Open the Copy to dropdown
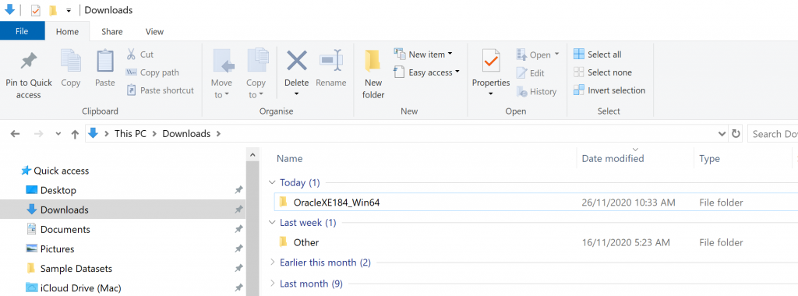The image size is (798, 296). [256, 89]
